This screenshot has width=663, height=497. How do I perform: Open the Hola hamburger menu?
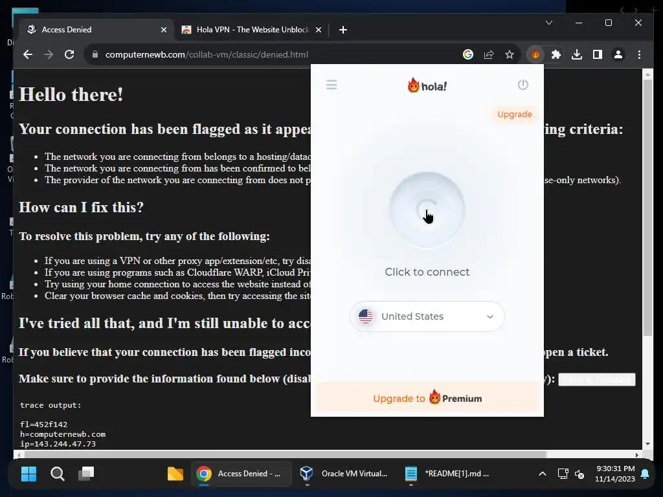pos(331,85)
